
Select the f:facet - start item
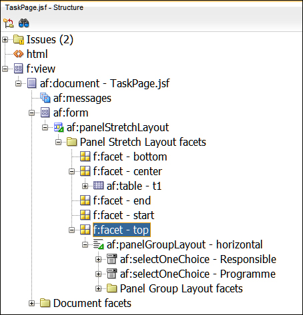click(123, 215)
